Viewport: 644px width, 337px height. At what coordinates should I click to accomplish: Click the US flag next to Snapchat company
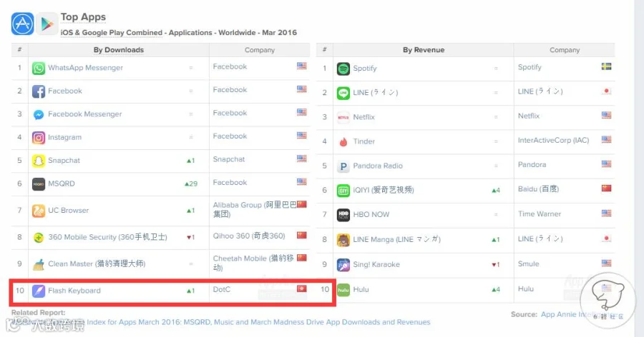tap(302, 159)
